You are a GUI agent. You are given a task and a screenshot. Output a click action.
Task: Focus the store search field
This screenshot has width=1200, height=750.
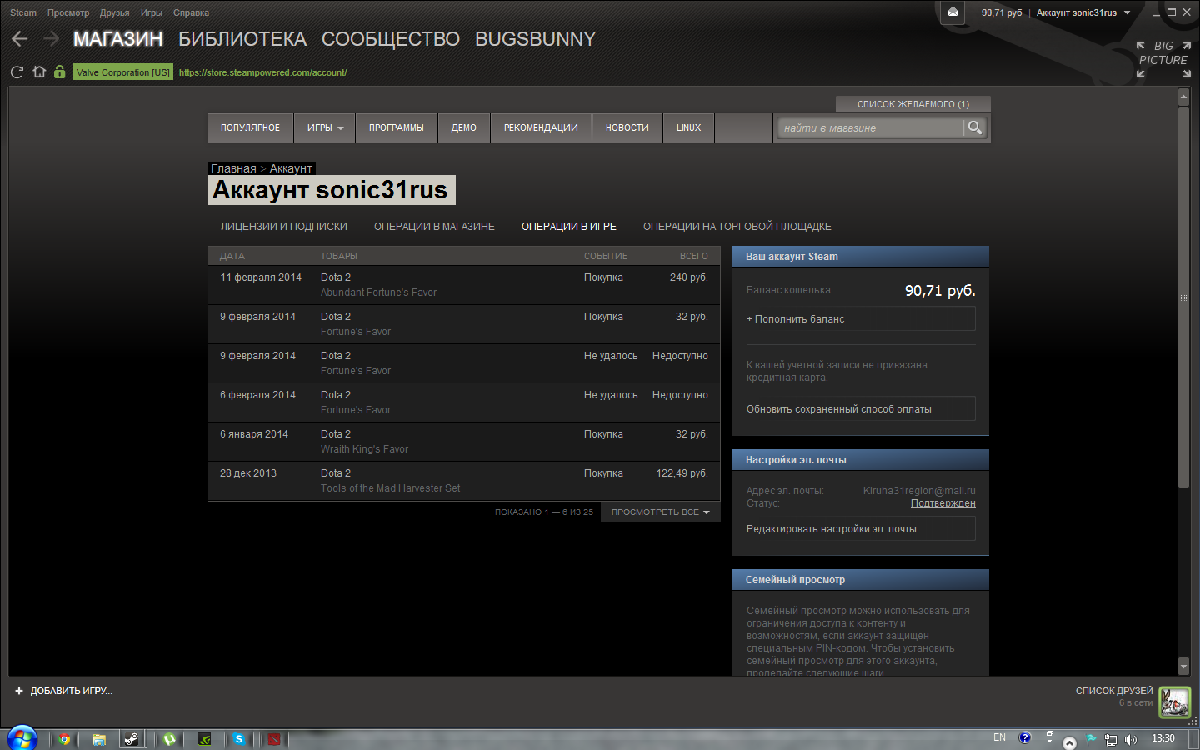[871, 127]
